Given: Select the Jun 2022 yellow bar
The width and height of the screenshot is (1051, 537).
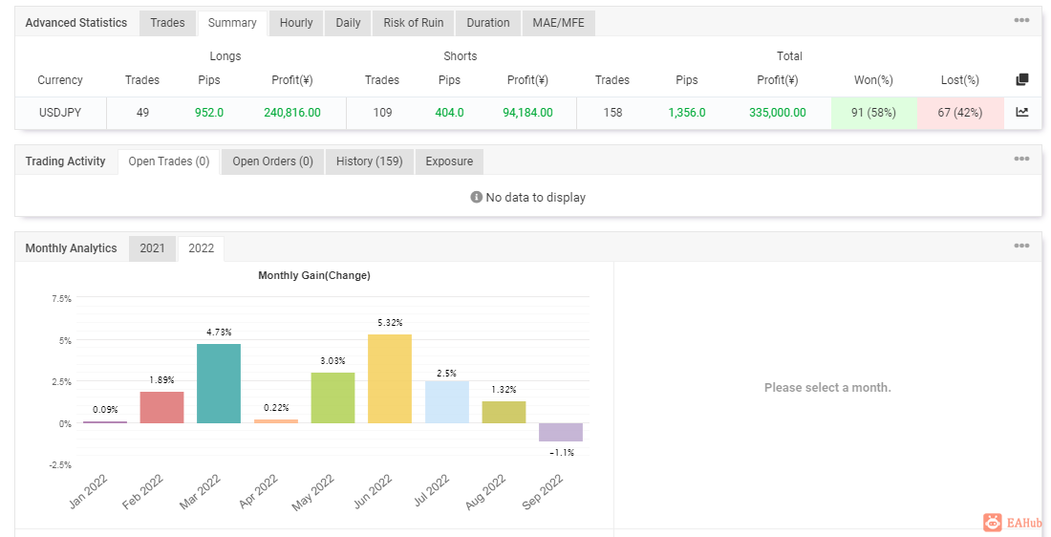Looking at the screenshot, I should point(389,379).
